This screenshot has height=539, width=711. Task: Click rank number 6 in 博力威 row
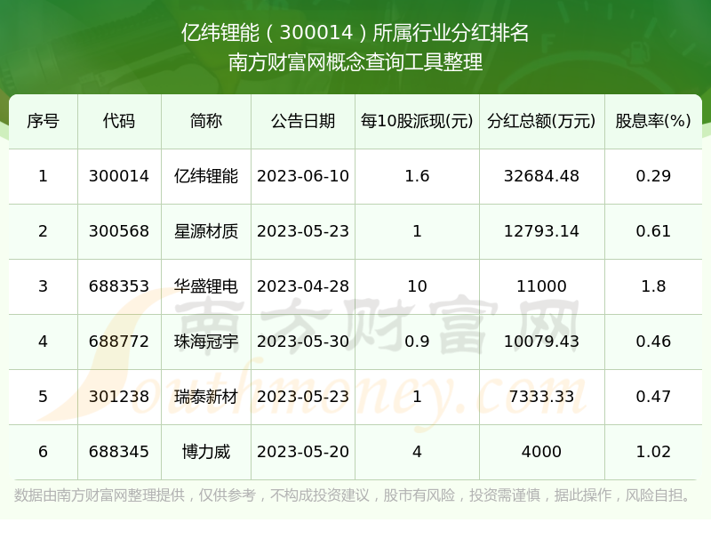pyautogui.click(x=43, y=452)
